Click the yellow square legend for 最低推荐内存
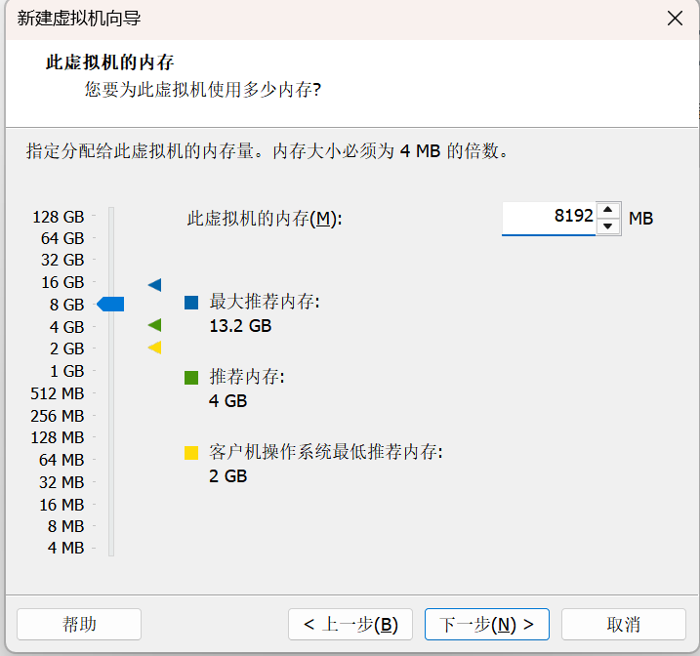Viewport: 700px width, 656px height. (x=191, y=453)
